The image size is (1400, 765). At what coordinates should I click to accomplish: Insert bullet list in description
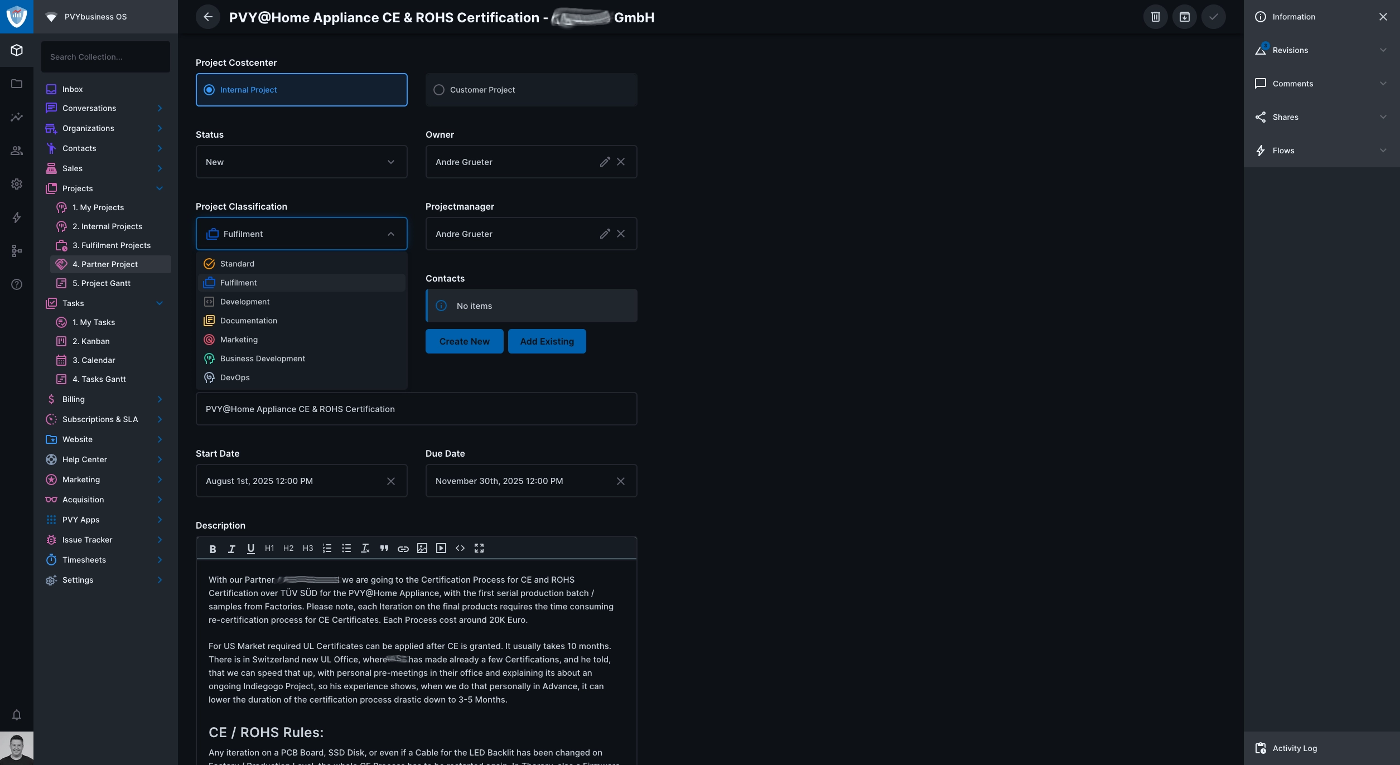(346, 549)
